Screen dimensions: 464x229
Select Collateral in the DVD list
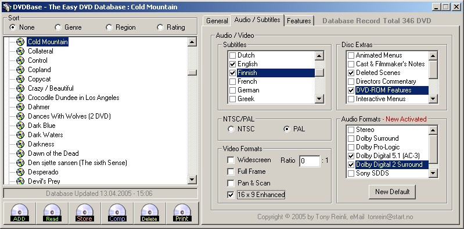41,51
